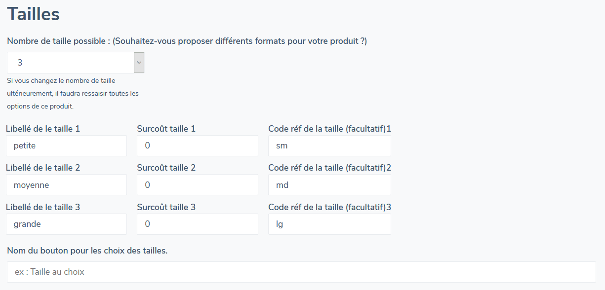605x290 pixels.
Task: Click the button name label for size choices
Action: [86, 250]
